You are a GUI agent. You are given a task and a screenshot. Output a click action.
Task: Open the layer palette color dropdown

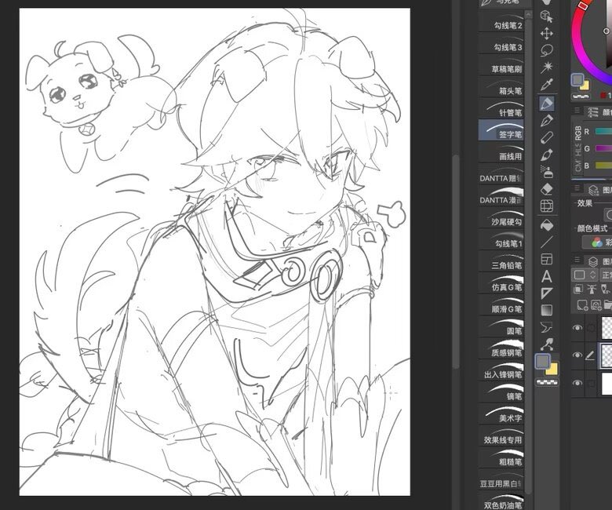pos(584,275)
